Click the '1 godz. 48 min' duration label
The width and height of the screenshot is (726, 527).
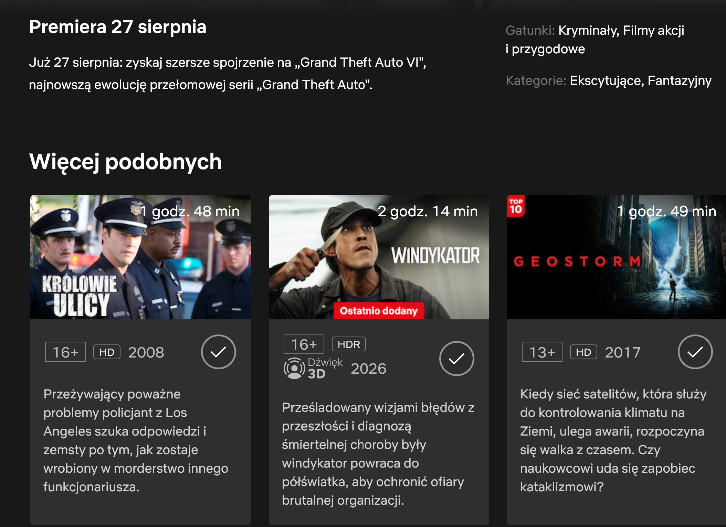point(190,211)
